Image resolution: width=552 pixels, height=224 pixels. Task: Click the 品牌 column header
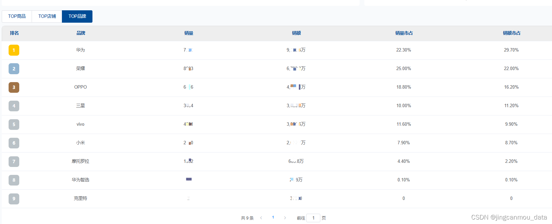click(x=81, y=33)
